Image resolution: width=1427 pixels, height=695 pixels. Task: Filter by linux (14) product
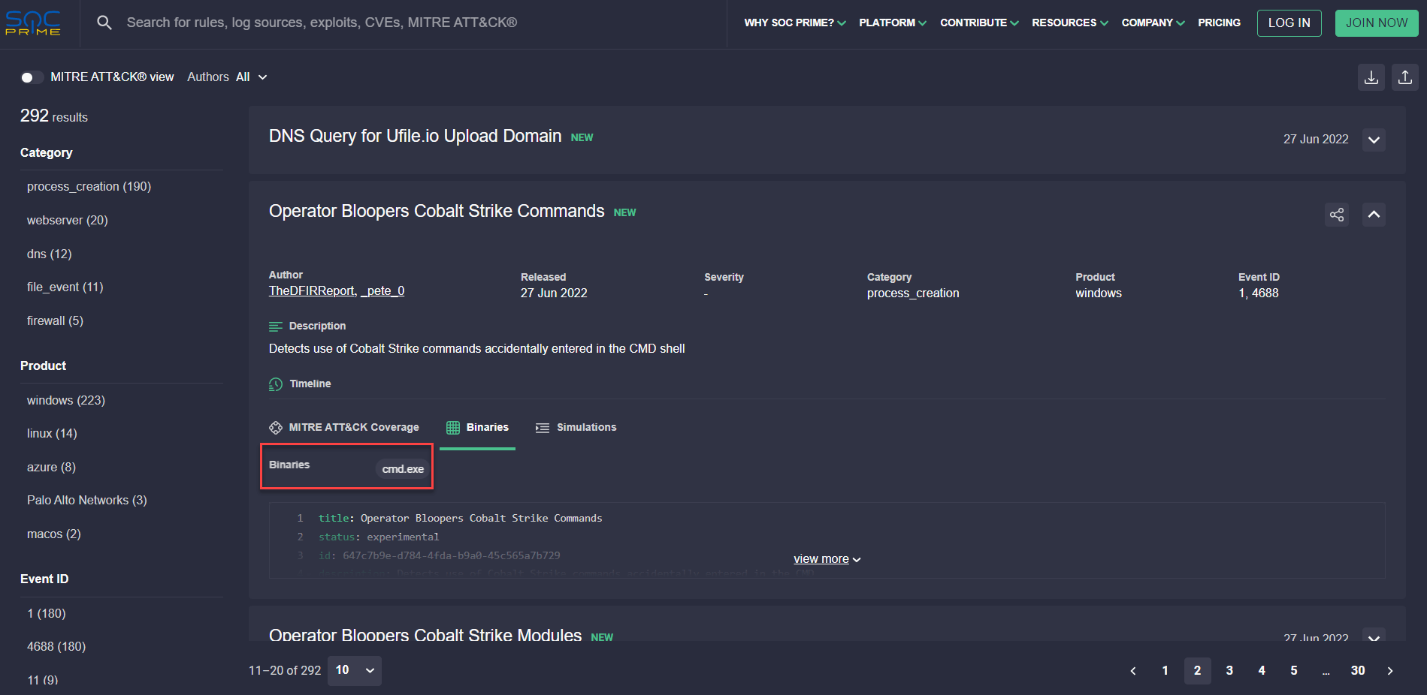[52, 434]
